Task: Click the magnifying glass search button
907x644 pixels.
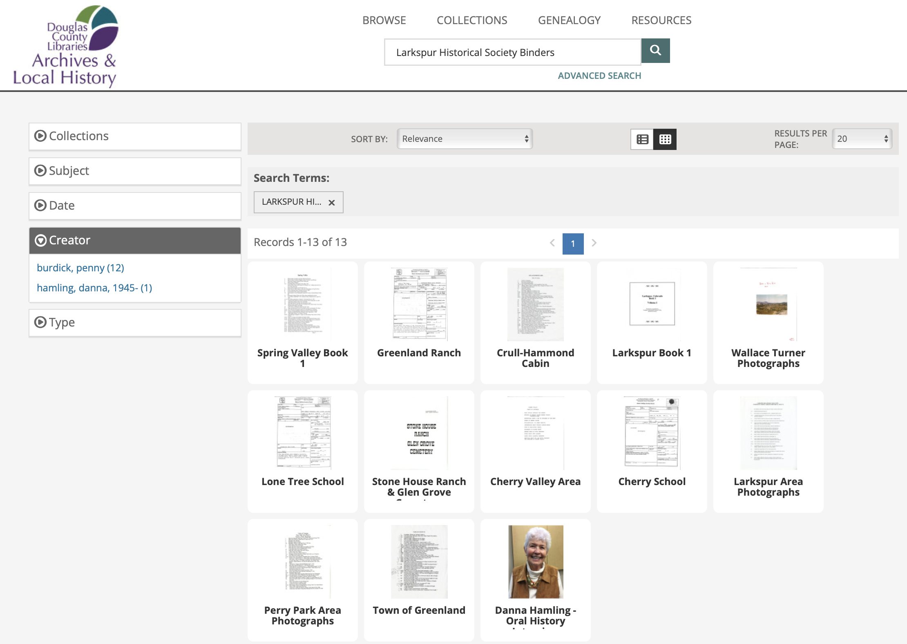Action: 655,51
